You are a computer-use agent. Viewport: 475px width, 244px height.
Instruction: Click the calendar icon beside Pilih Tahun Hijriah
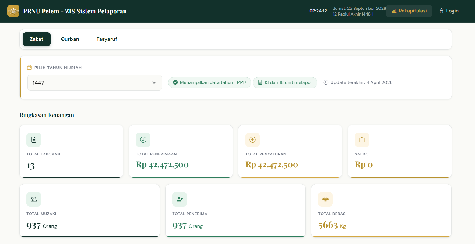(x=30, y=68)
